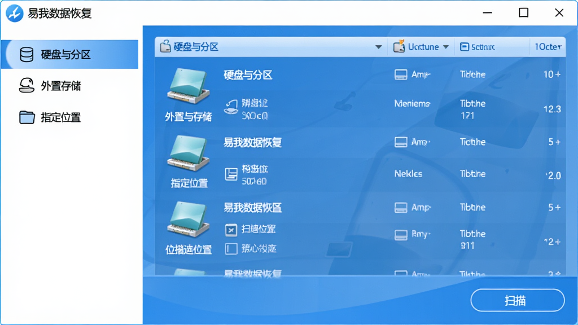Open 指定位置 in the sidebar
The width and height of the screenshot is (578, 325).
[60, 117]
